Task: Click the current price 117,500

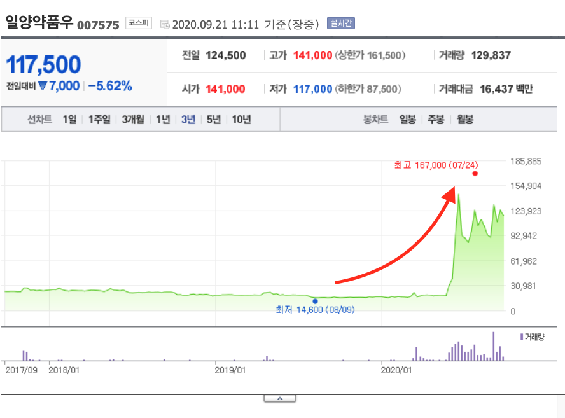Action: tap(44, 64)
